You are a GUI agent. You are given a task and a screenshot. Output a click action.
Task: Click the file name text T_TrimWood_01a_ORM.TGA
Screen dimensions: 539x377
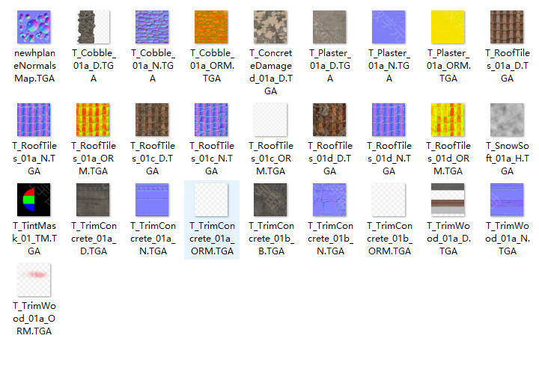[34, 319]
